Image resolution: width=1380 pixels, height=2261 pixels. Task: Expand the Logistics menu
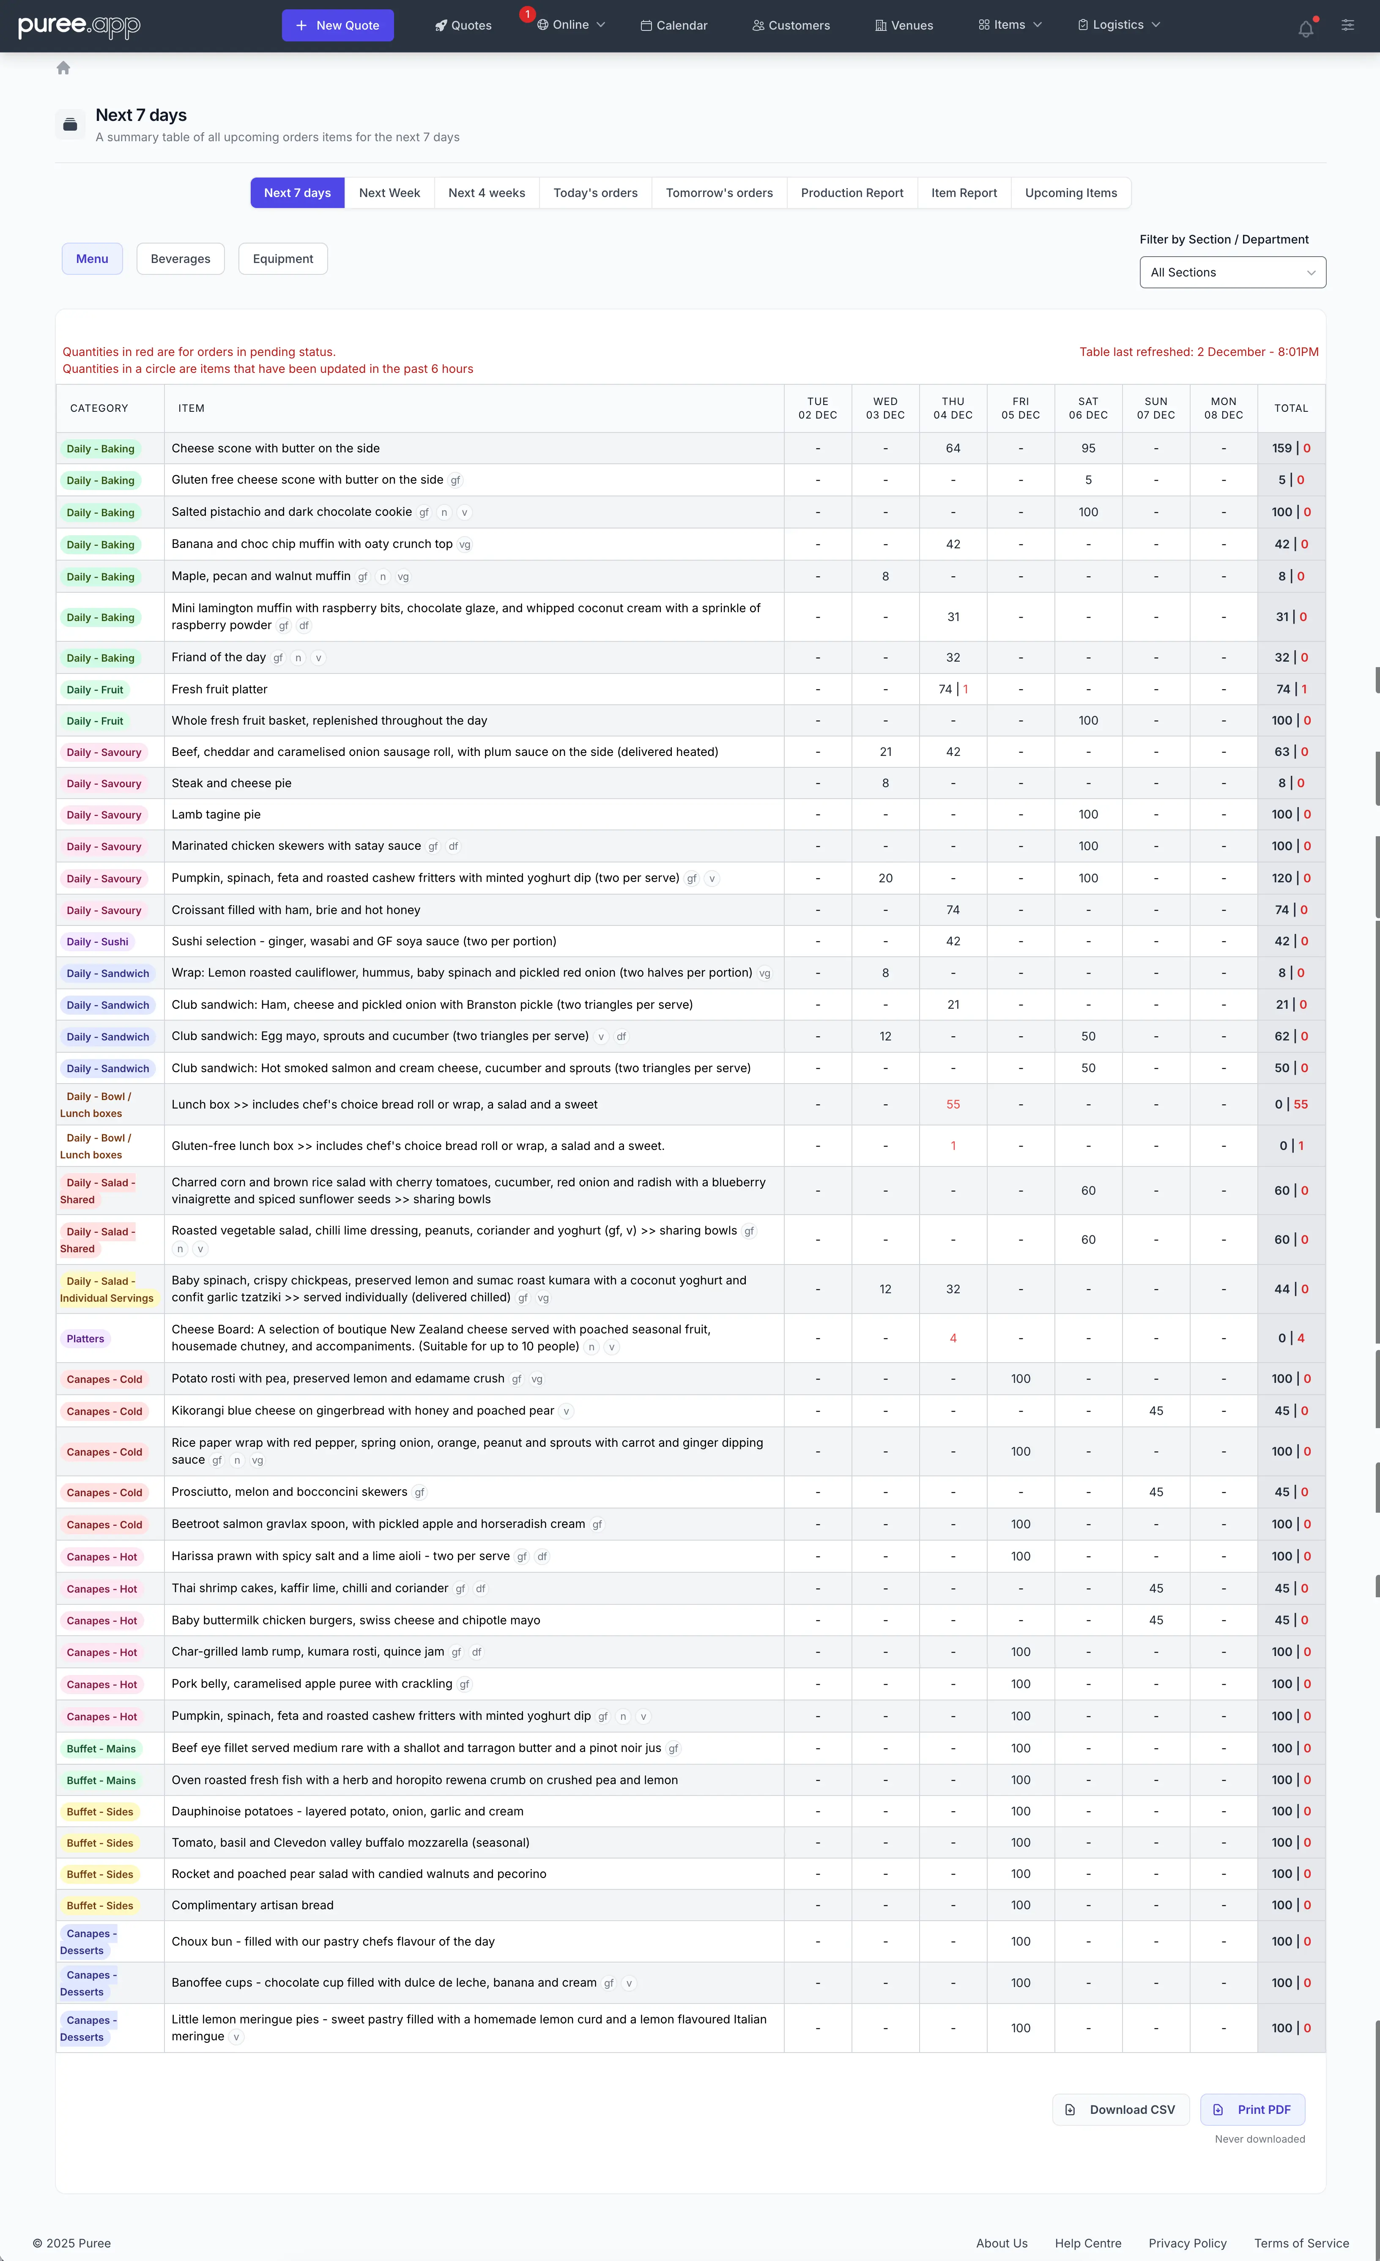click(1118, 25)
